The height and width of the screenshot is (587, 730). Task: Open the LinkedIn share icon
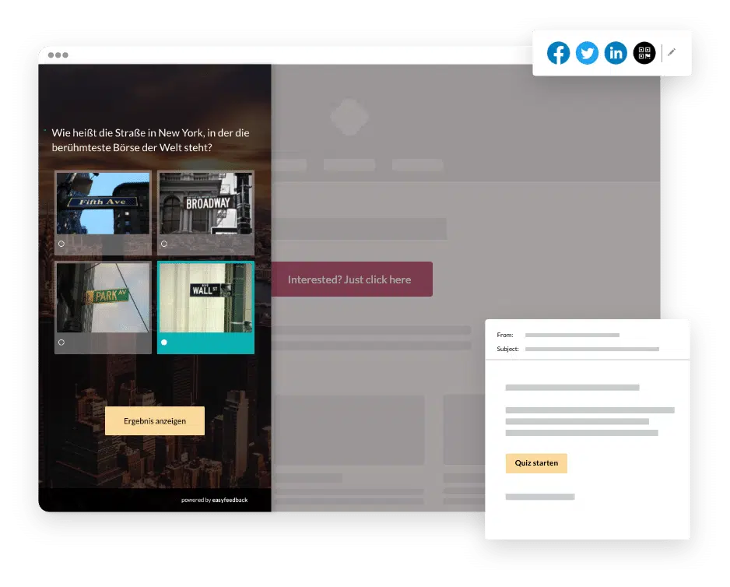(x=616, y=53)
